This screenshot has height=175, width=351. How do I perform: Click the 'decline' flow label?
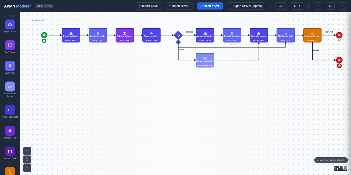(232, 44)
